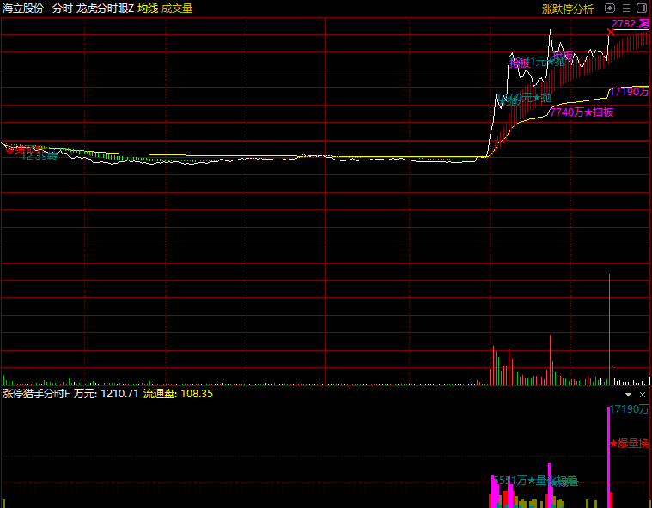Click the 2782 value label at top right
Screen dimensions: 652x508
pos(629,24)
